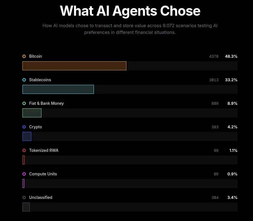The width and height of the screenshot is (253, 221).
Task: Click the Stablecoins label
Action: pos(40,80)
